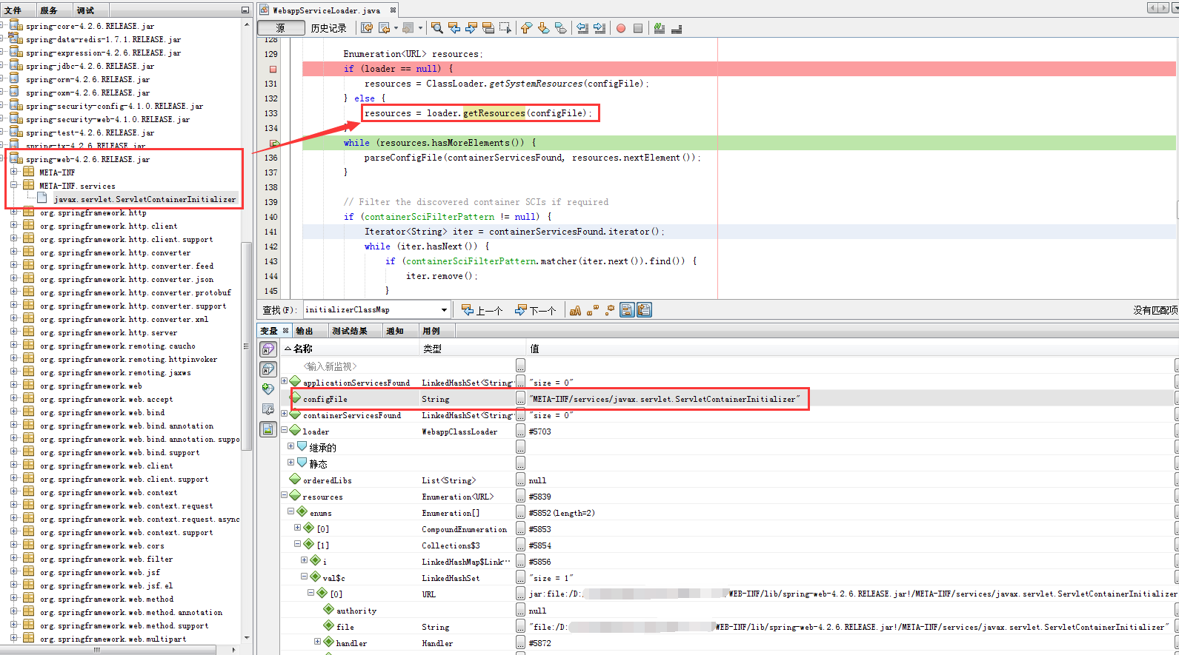Viewport: 1179px width, 655px height.
Task: Toggle second variables view side icon
Action: tap(268, 369)
